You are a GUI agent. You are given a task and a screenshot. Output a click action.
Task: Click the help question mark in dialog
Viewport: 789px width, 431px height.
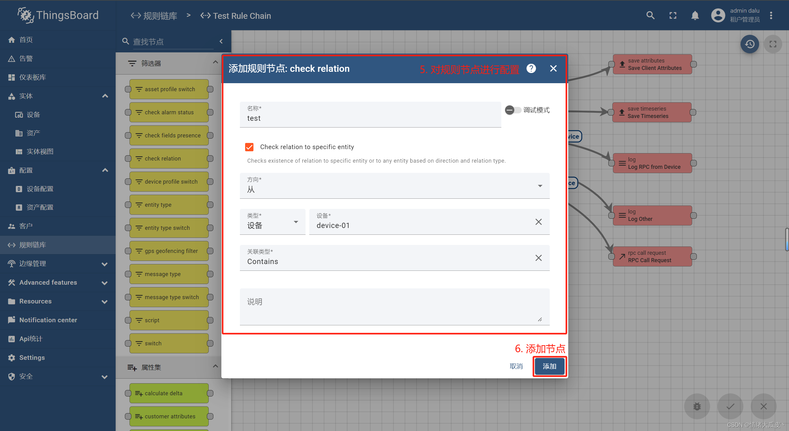[x=531, y=68]
